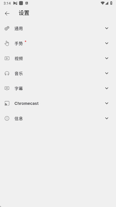This screenshot has height=207, width=116.
Task: Expand the 通用 section chevron
Action: coord(107,28)
